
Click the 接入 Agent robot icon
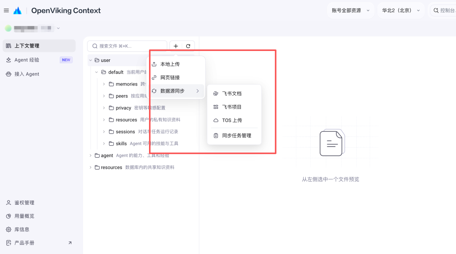8,74
